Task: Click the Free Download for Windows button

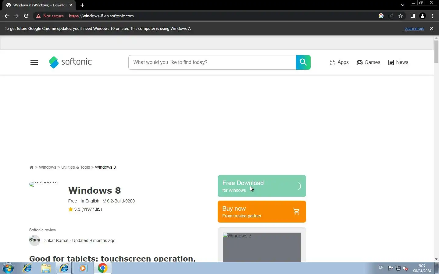Action: click(x=262, y=186)
